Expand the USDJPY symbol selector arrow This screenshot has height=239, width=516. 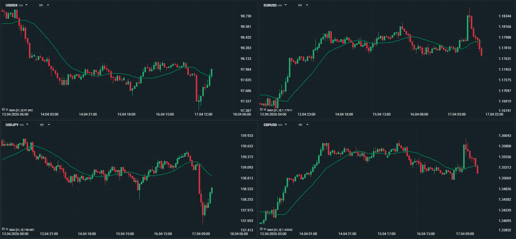click(x=27, y=125)
